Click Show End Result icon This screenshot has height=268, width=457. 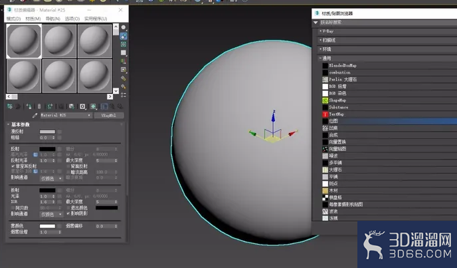click(x=104, y=106)
